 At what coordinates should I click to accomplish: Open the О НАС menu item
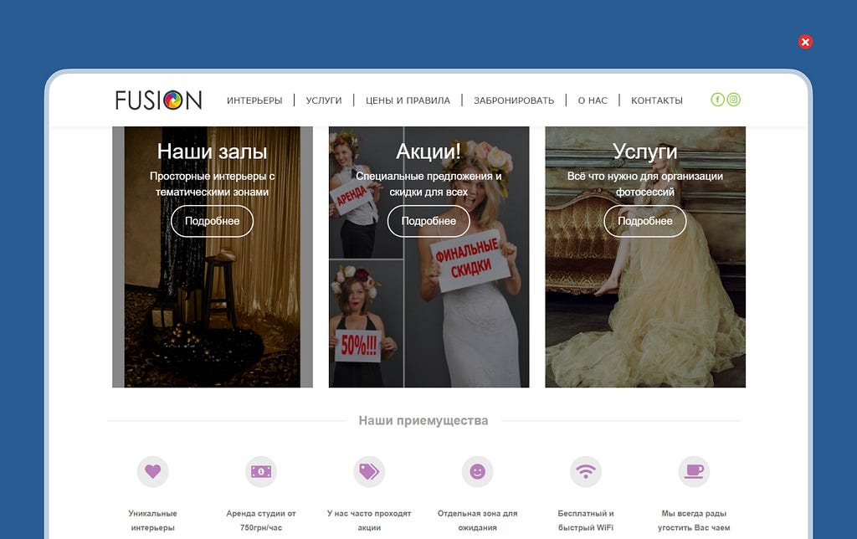point(593,100)
